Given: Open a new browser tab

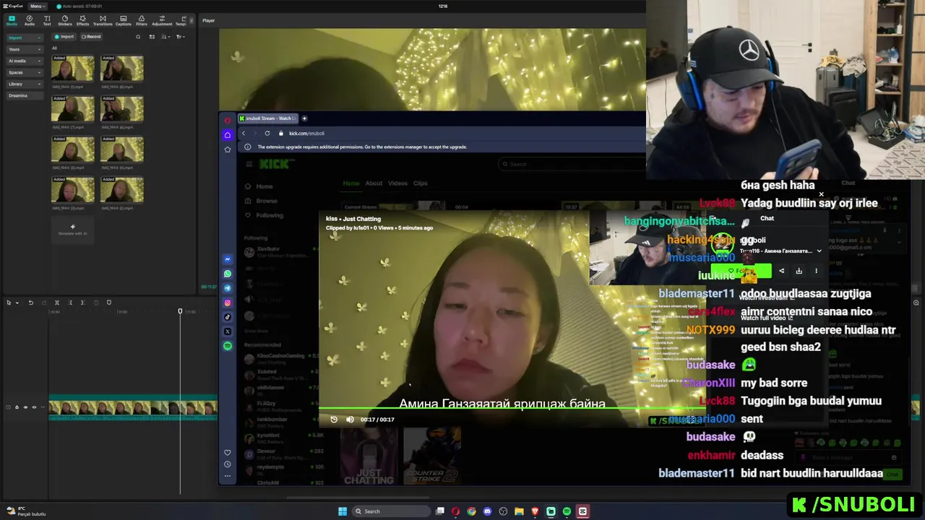Looking at the screenshot, I should (x=304, y=118).
